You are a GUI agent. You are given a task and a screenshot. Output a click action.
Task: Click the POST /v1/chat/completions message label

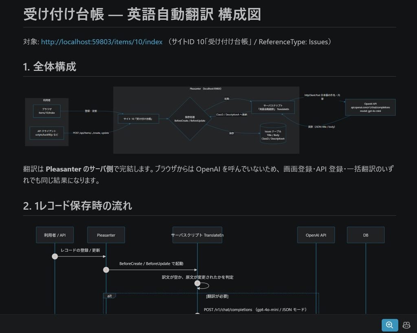[x=255, y=310]
